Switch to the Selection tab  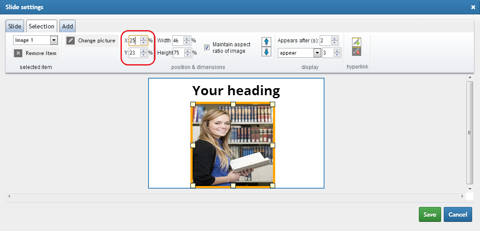click(41, 26)
